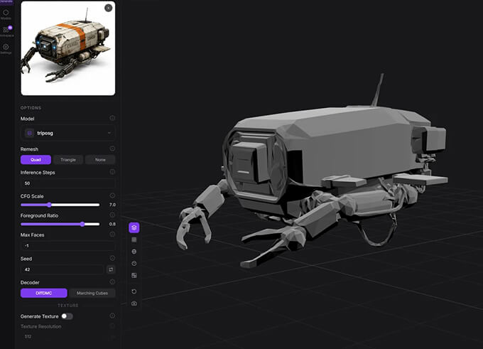Open the Workspace section in sidebar
483x349 pixels.
[x=6, y=31]
